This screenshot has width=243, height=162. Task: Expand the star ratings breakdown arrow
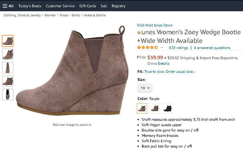click(162, 48)
